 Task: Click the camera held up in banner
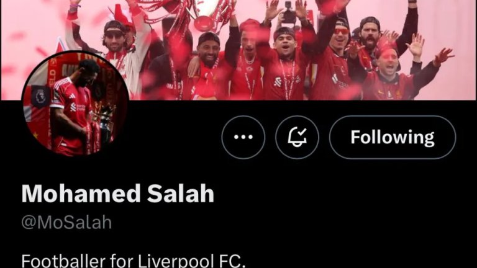pos(288,15)
